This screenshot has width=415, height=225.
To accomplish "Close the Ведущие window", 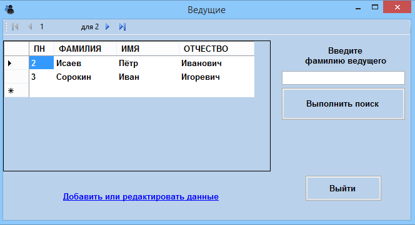I will click(x=397, y=7).
